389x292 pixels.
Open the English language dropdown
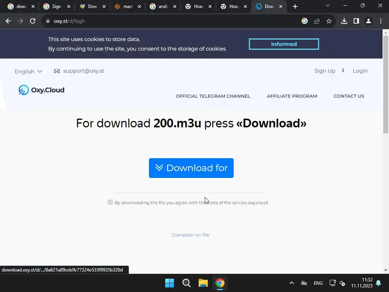tap(28, 71)
